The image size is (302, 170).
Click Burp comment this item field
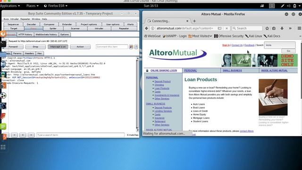click(112, 47)
